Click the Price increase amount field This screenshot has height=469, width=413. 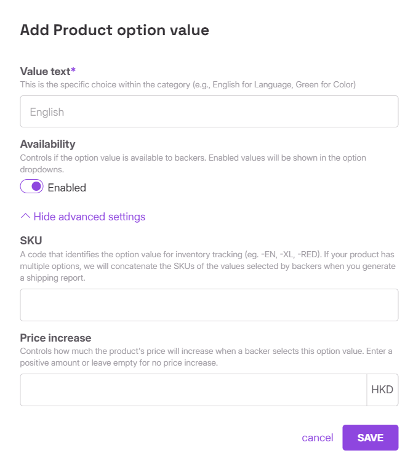point(193,390)
